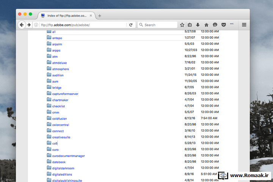Open the arpalm folder link
The width and height of the screenshot is (273, 182).
point(57,44)
